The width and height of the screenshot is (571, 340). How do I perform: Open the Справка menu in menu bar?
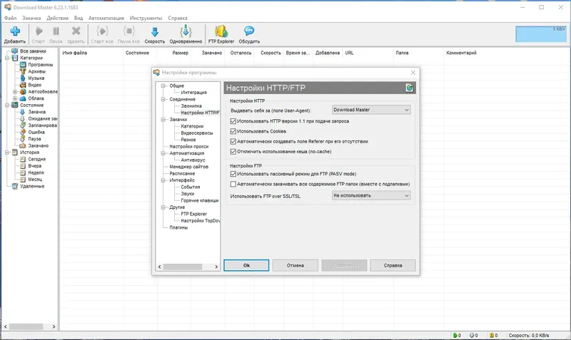(177, 18)
